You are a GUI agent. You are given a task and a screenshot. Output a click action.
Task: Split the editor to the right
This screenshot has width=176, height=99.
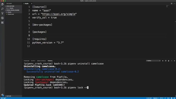coord(172,4)
